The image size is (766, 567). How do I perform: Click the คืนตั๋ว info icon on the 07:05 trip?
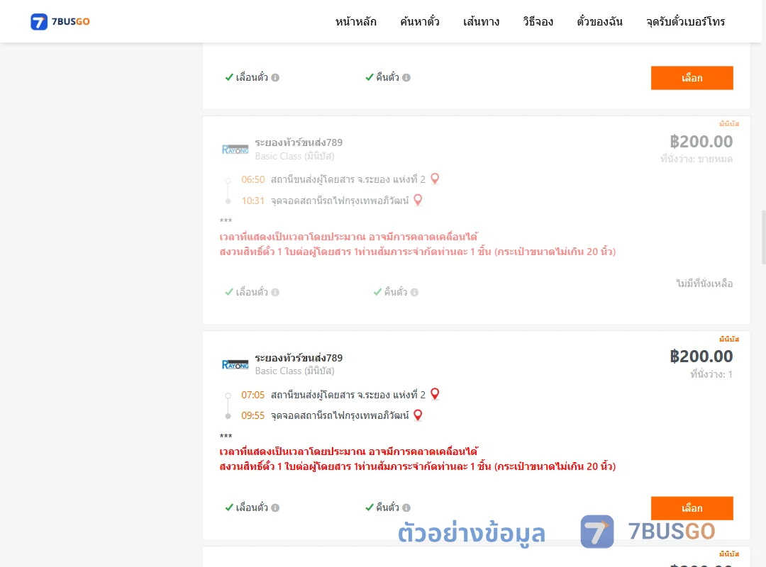[x=406, y=508]
